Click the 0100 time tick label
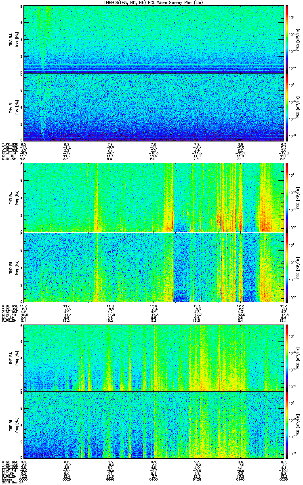The width and height of the screenshot is (303, 485). 153,479
